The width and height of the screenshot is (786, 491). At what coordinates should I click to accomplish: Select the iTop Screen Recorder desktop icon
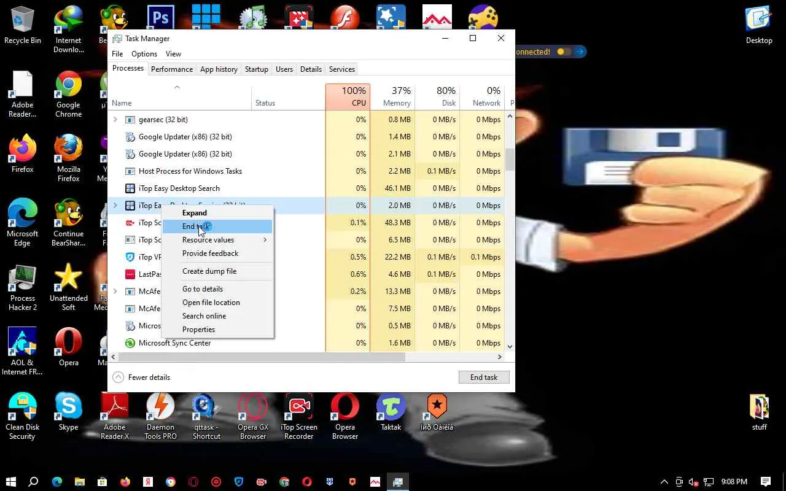299,416
